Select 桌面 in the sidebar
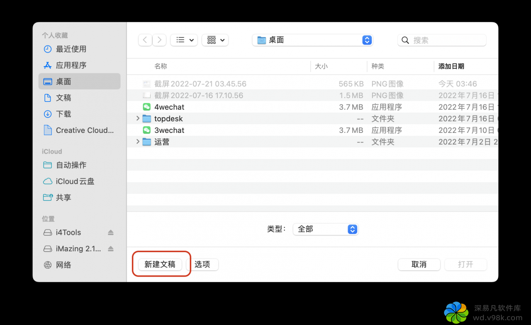The image size is (531, 325). (x=80, y=82)
